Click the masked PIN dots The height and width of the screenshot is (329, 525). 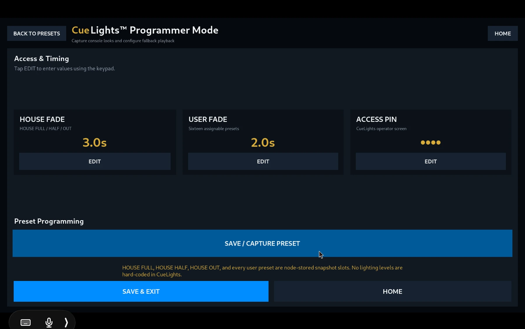point(430,143)
